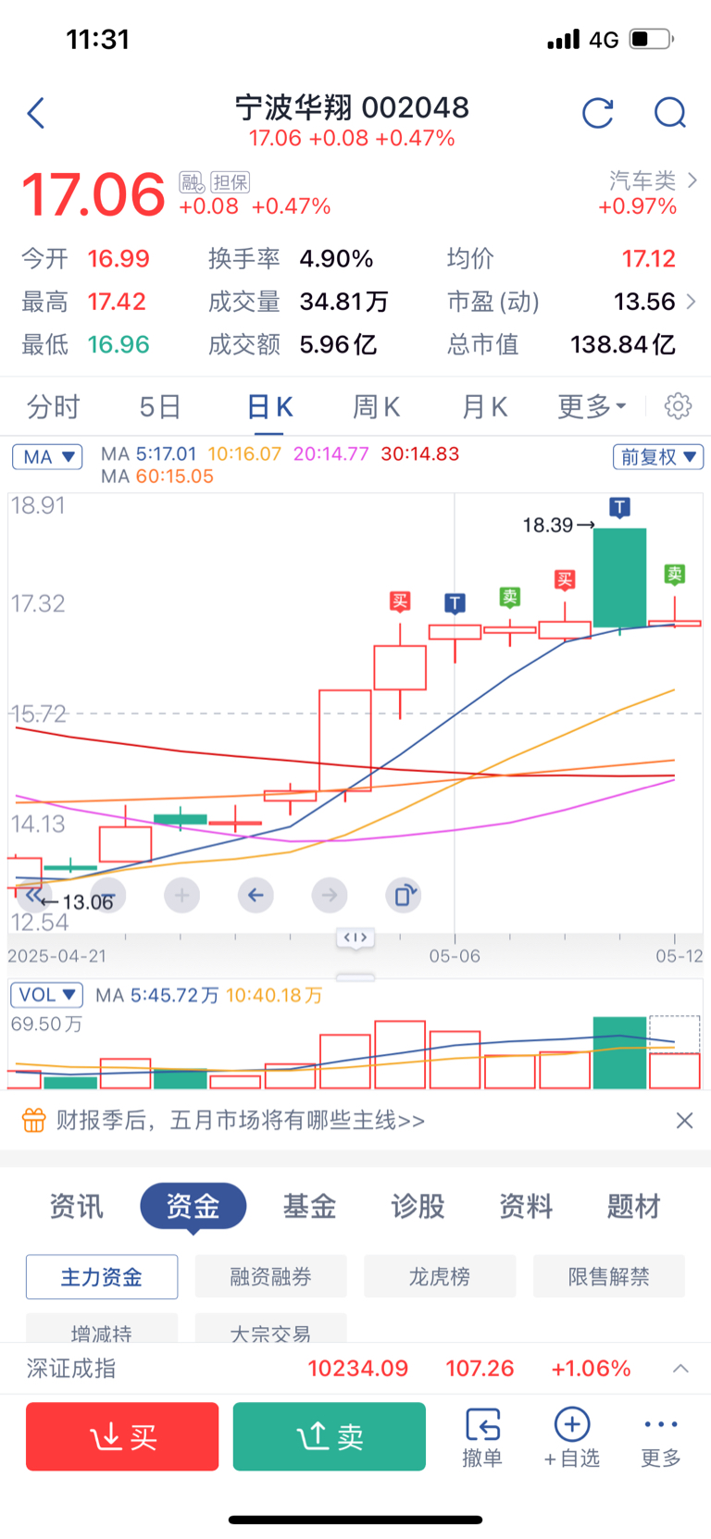The width and height of the screenshot is (711, 1539).
Task: Tap 均价 17.12 value
Action: point(648,259)
